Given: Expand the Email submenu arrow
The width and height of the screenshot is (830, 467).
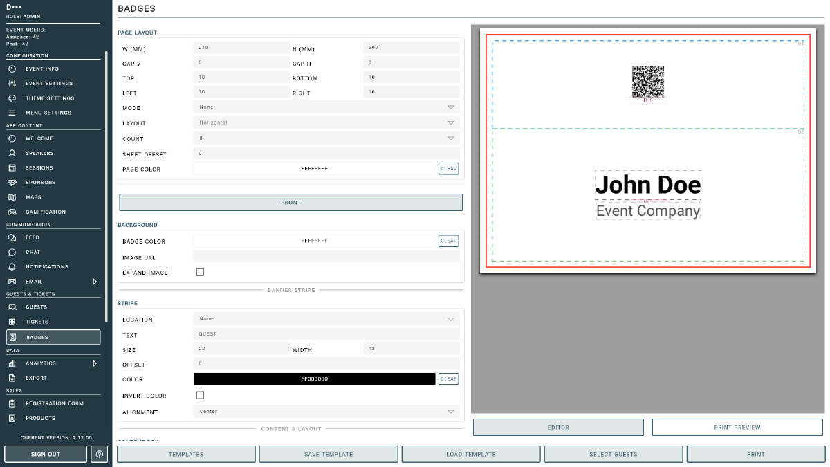Looking at the screenshot, I should pyautogui.click(x=95, y=282).
